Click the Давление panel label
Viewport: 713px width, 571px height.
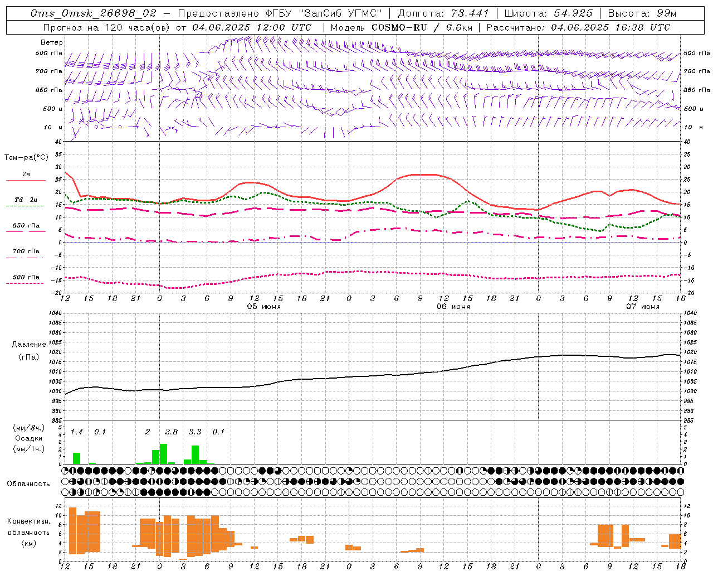(29, 345)
